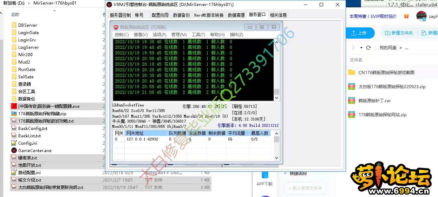Click gateway table scrollbar down arrow

276,158
